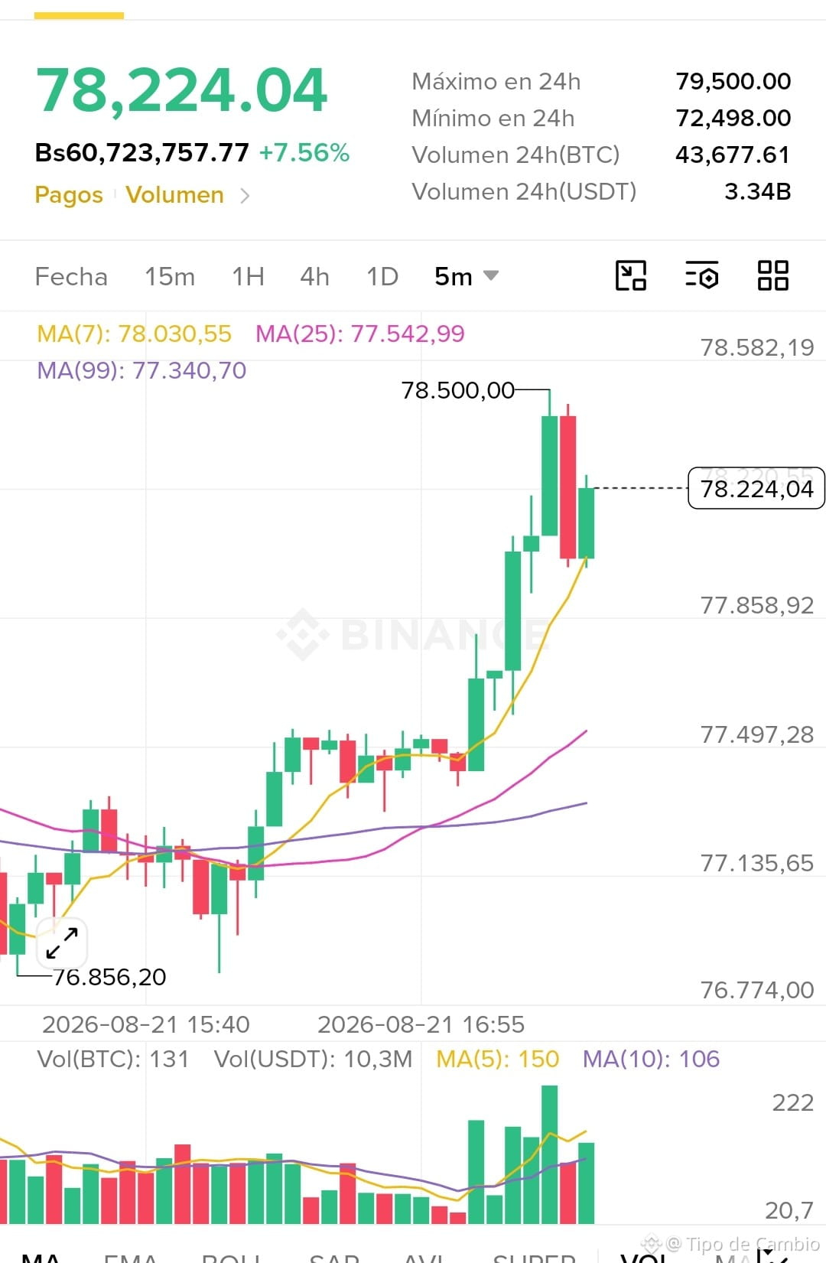Click the 222 volume axis label

(792, 1102)
